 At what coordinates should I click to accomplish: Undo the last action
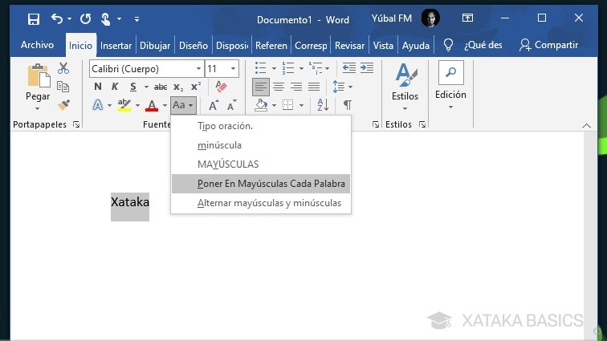coord(57,18)
